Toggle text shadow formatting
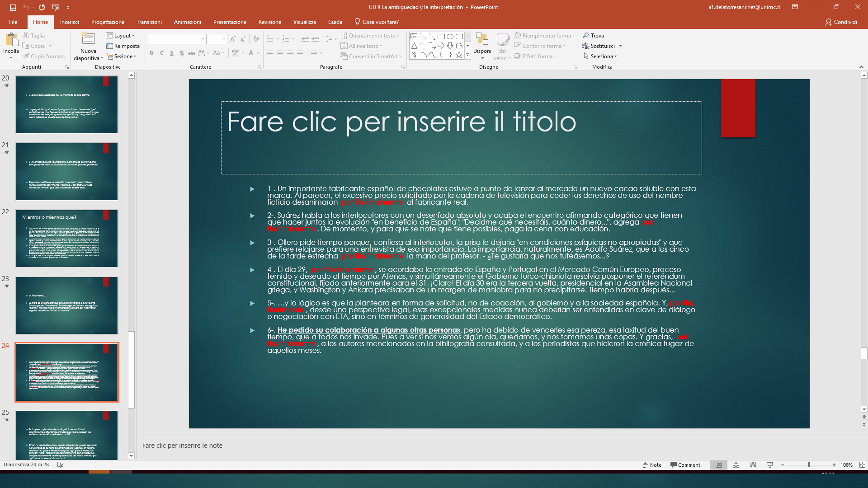 tap(182, 53)
